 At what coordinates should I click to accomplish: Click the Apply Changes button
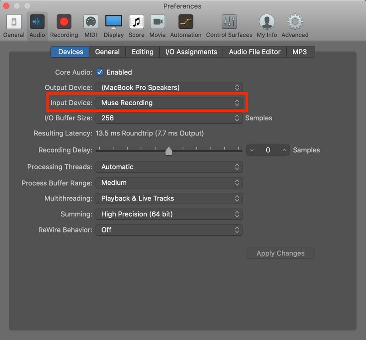pyautogui.click(x=280, y=253)
